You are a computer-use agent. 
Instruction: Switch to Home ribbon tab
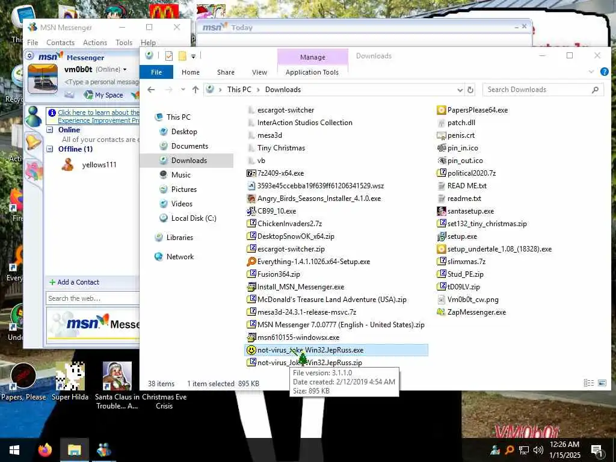pos(191,72)
